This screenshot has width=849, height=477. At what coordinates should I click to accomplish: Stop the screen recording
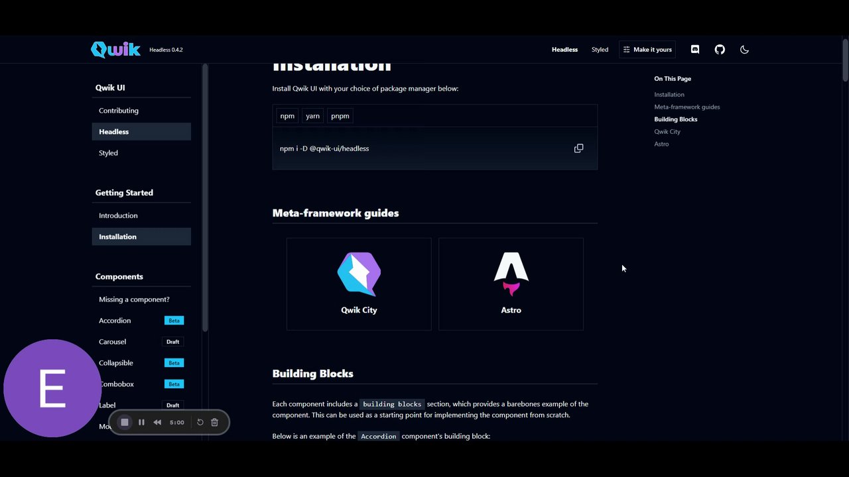pos(124,422)
